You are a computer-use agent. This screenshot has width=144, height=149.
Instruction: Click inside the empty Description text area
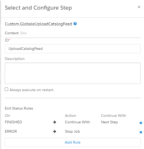coord(73,73)
